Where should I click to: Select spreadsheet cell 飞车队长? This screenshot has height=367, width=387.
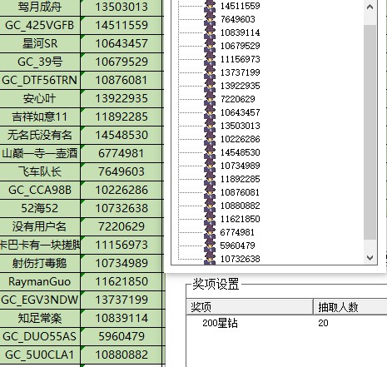click(x=40, y=171)
